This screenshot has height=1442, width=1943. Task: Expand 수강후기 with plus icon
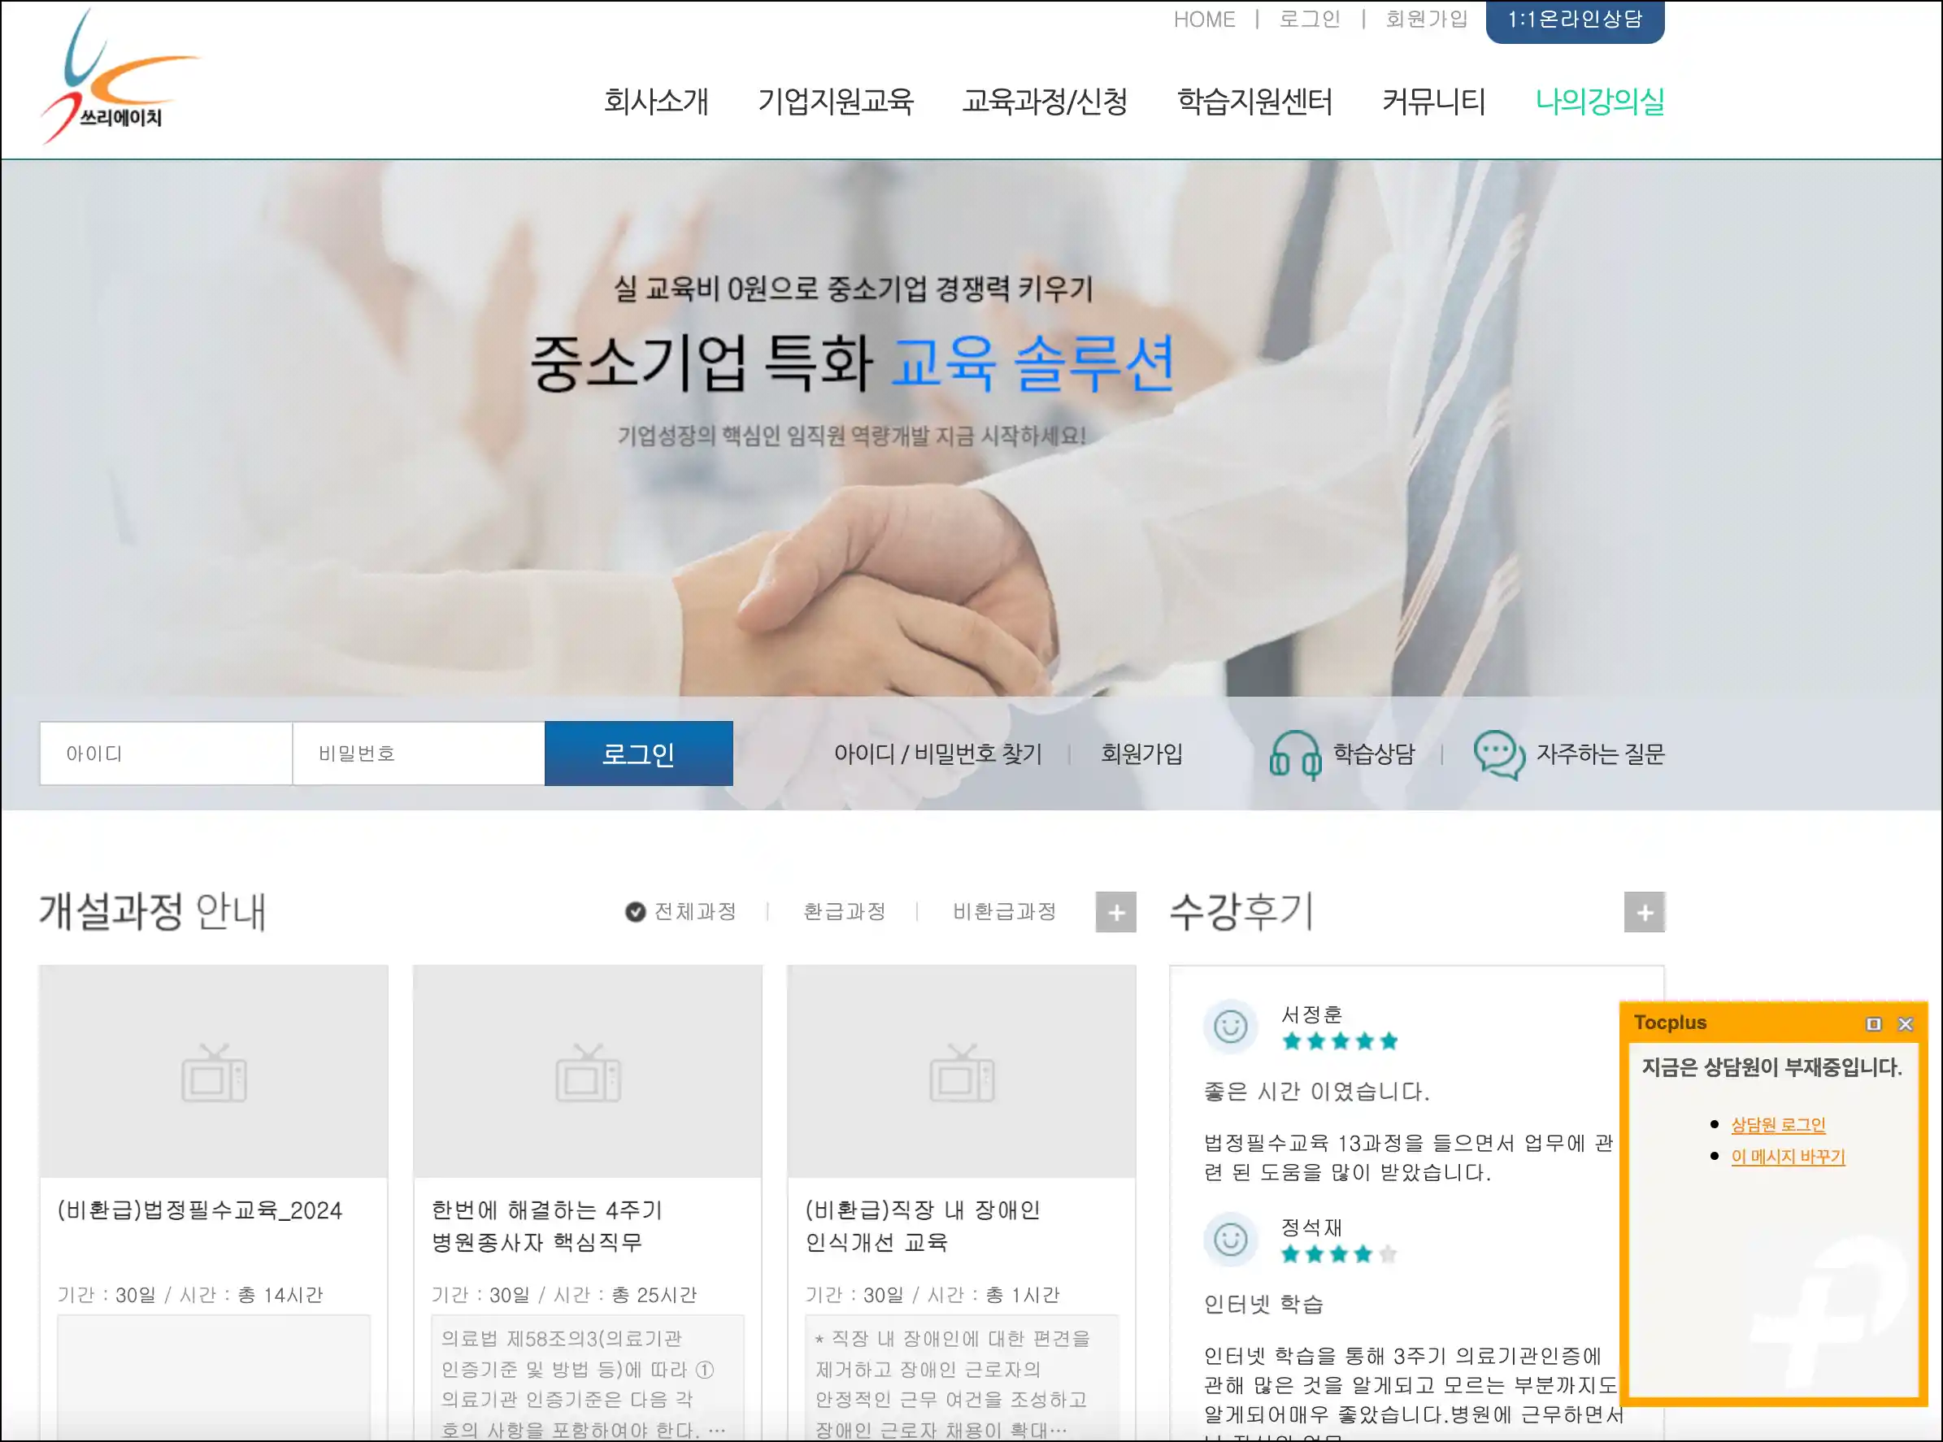pos(1644,913)
